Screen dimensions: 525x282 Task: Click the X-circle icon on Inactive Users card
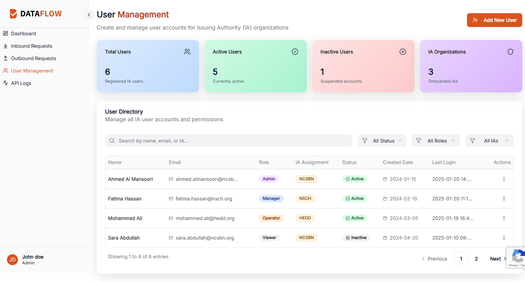pos(403,52)
